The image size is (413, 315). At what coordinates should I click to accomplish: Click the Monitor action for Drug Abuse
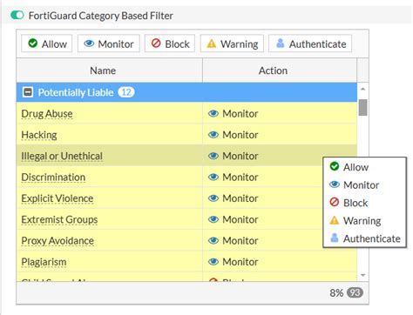click(x=240, y=114)
